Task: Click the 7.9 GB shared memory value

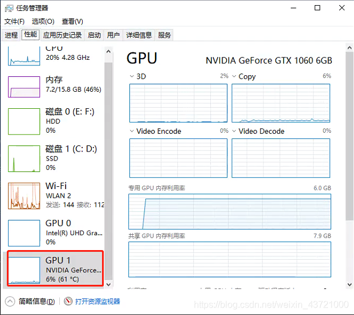Action: [x=322, y=236]
